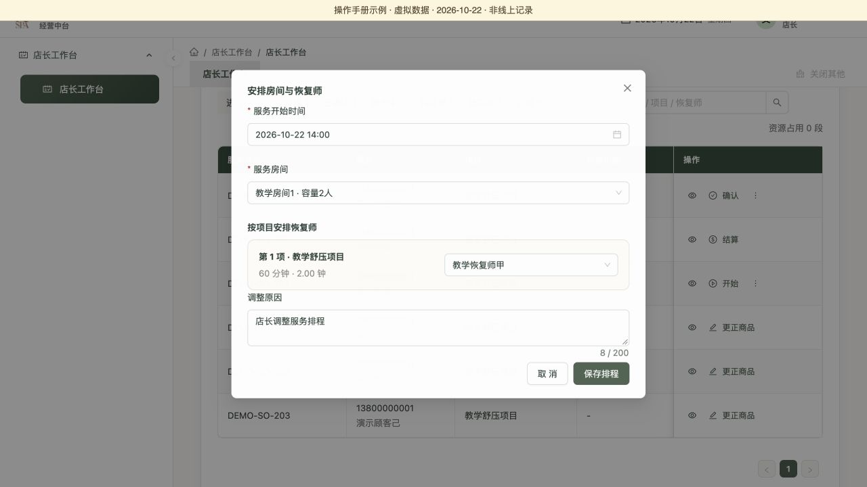
Task: Go to page 1 in pagination
Action: (788, 469)
